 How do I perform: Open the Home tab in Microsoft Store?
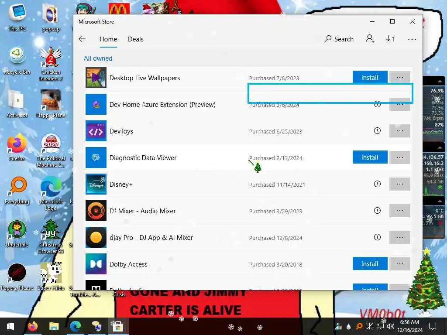pyautogui.click(x=108, y=39)
